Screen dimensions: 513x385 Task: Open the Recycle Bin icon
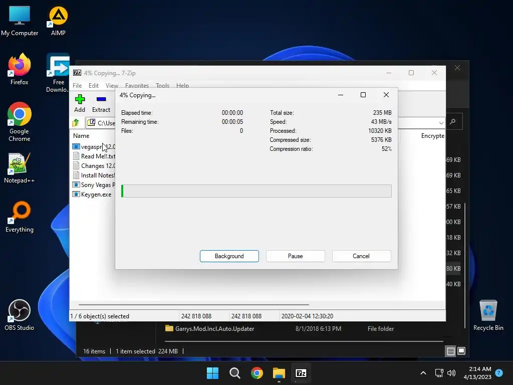tap(488, 315)
